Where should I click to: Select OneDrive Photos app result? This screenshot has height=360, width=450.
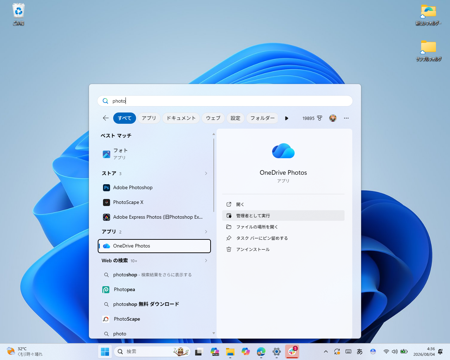pyautogui.click(x=154, y=246)
